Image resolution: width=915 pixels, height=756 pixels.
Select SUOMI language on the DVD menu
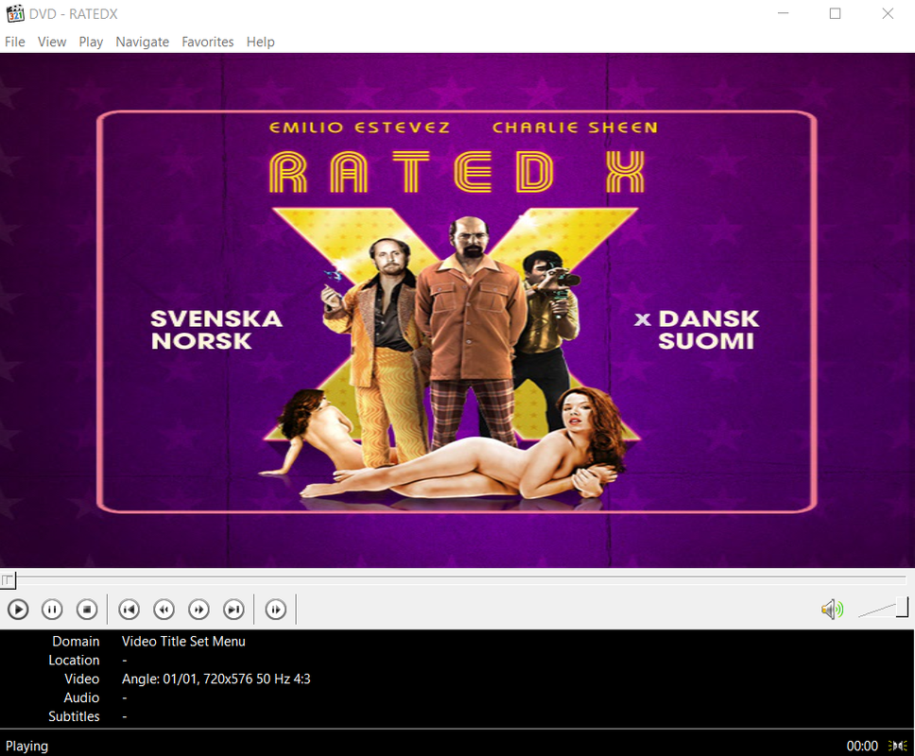pos(706,340)
